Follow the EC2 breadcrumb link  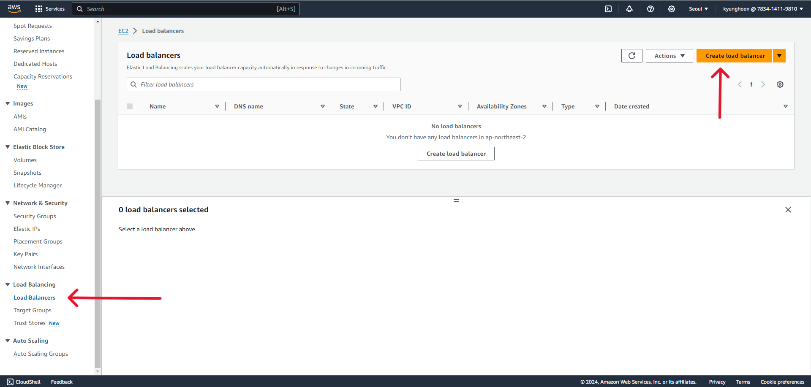click(123, 31)
